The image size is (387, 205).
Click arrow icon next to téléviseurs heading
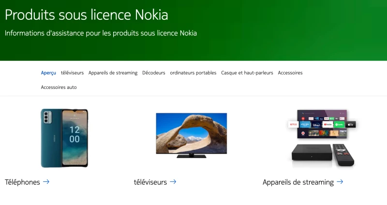point(173,182)
